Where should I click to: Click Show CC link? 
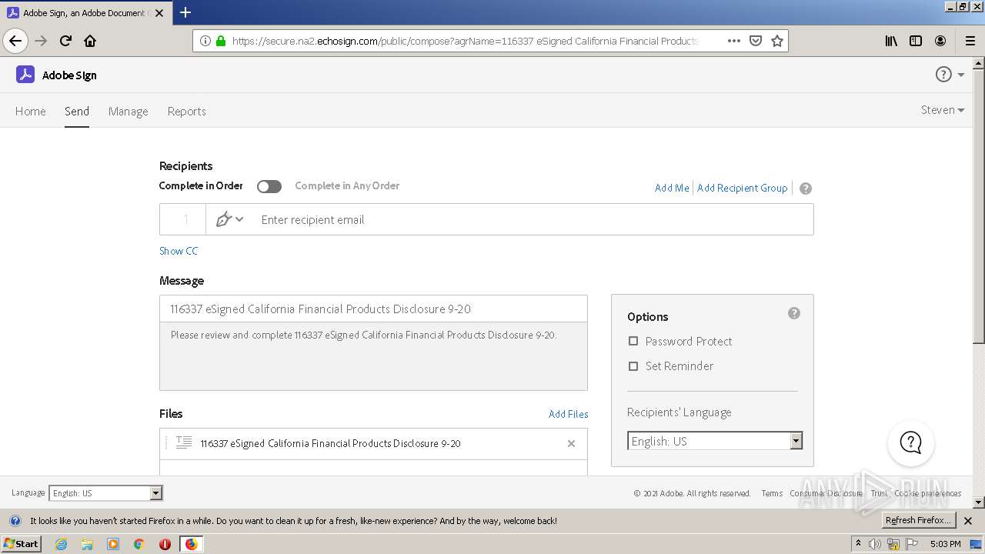(179, 251)
